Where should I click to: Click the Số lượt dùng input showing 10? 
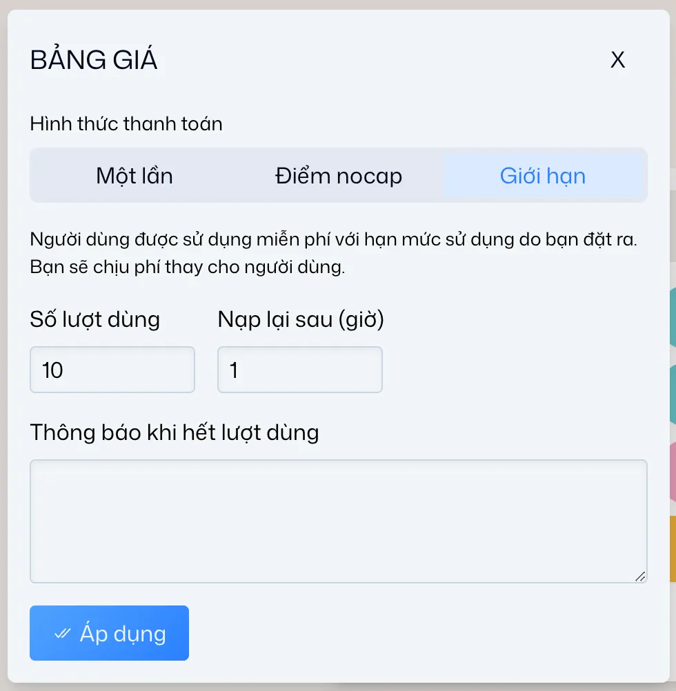pos(112,370)
